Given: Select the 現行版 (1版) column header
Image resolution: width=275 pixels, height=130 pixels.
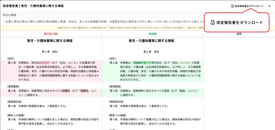Looking at the screenshot, I should click(x=51, y=34).
